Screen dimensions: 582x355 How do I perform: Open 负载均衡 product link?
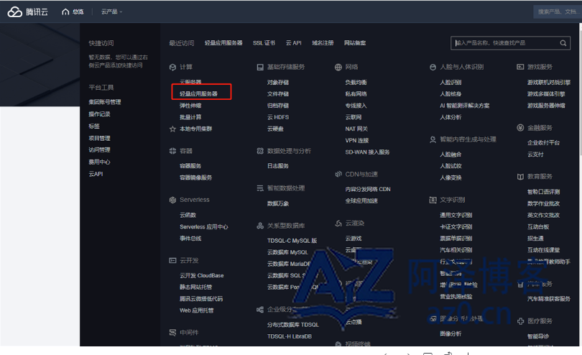356,83
